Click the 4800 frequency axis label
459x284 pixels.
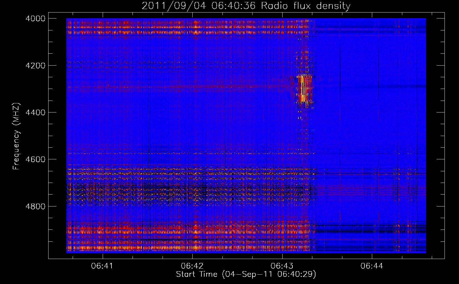click(x=35, y=206)
